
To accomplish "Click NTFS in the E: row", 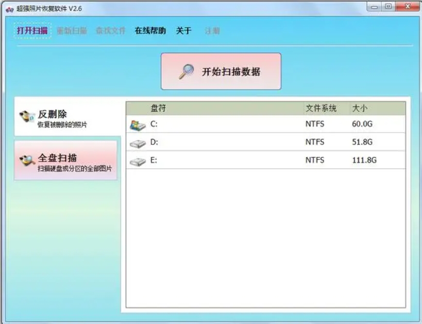I will click(315, 160).
